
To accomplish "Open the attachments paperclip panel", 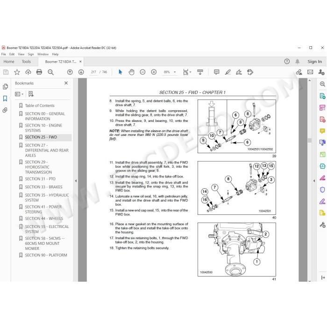I will [x=5, y=110].
